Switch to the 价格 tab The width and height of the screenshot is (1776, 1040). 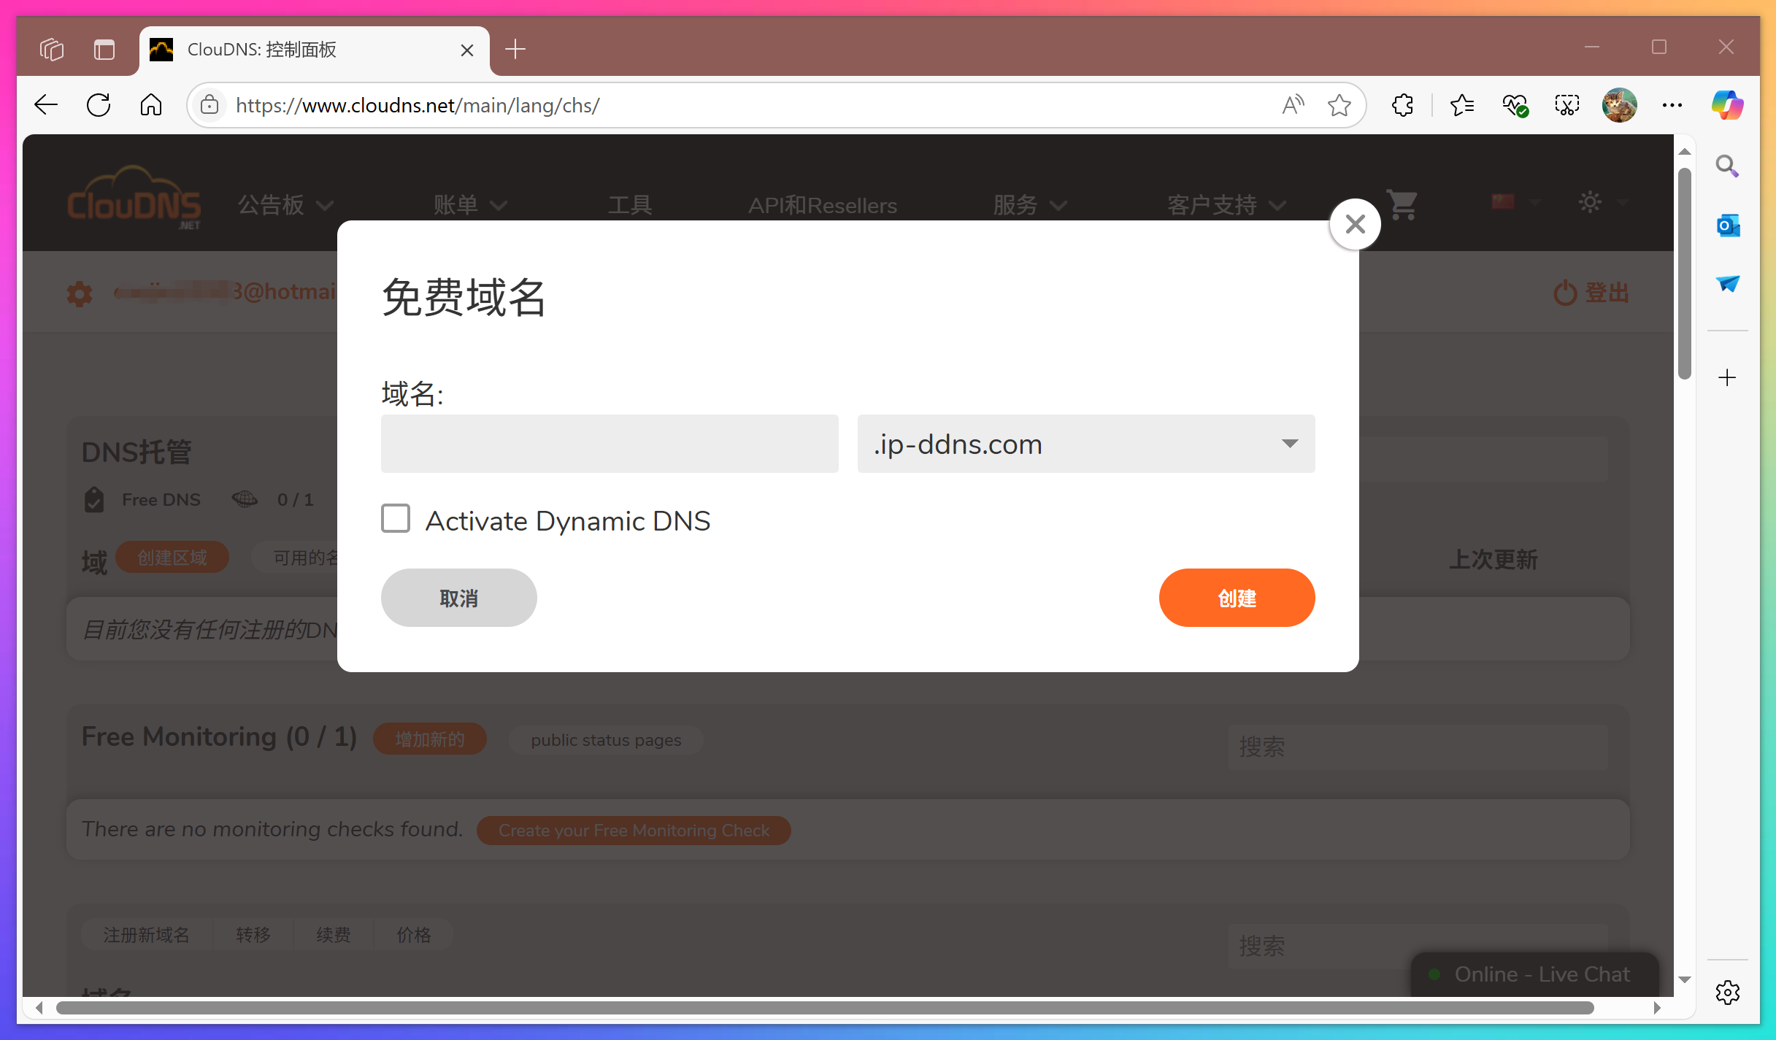point(413,934)
